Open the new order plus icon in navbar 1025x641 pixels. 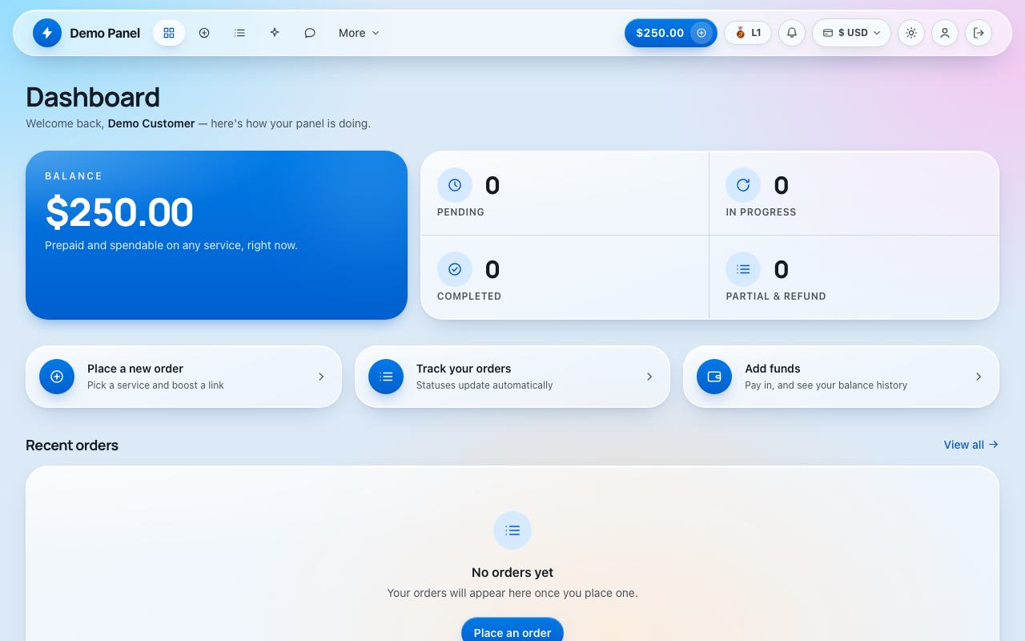204,33
